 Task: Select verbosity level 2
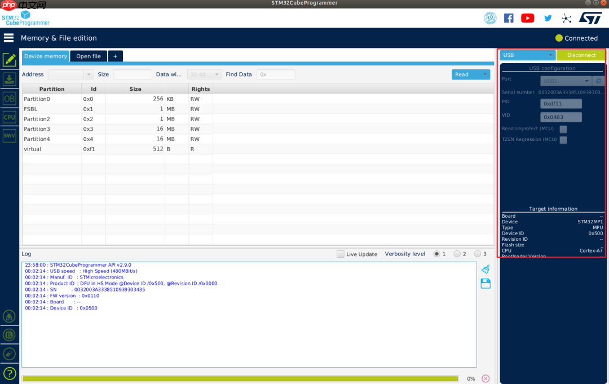click(x=457, y=254)
